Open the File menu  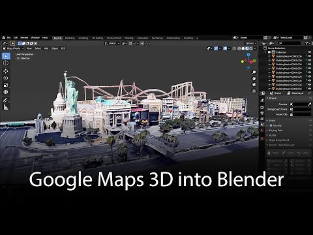point(9,38)
